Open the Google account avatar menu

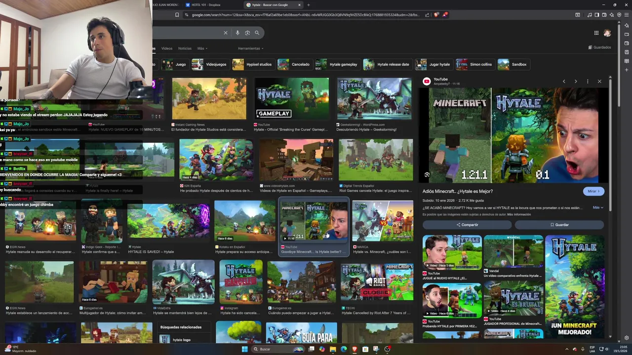click(x=607, y=33)
